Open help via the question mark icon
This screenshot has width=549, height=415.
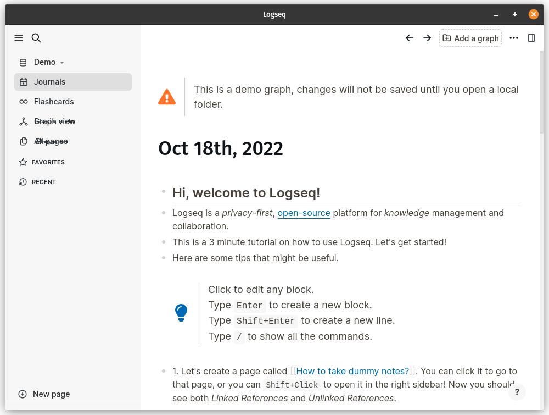517,392
